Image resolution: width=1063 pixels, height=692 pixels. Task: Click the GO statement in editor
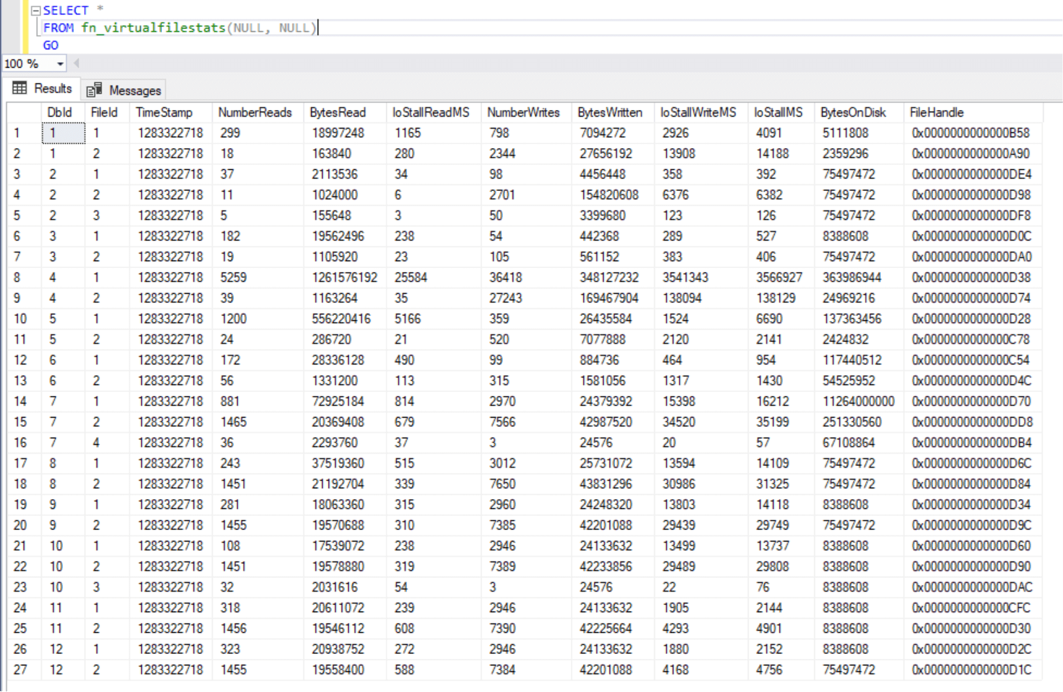click(x=50, y=45)
